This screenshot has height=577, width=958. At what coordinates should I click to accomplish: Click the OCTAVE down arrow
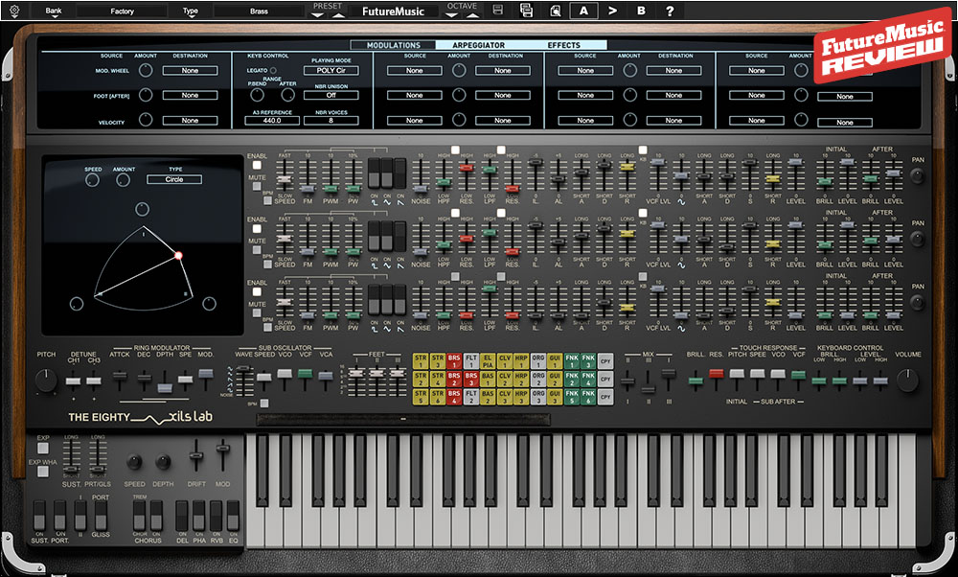click(x=451, y=14)
